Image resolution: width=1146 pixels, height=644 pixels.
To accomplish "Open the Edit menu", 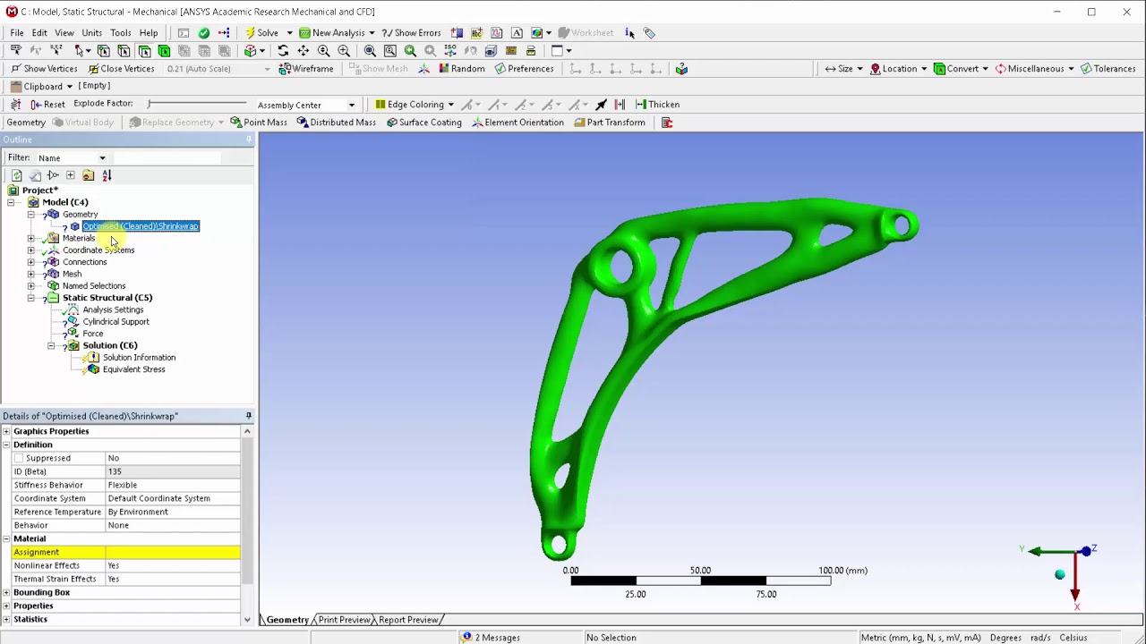I will 39,33.
